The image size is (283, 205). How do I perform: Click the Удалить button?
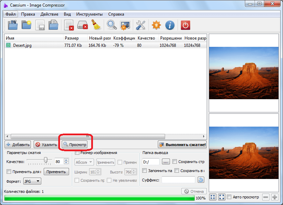tap(46, 144)
